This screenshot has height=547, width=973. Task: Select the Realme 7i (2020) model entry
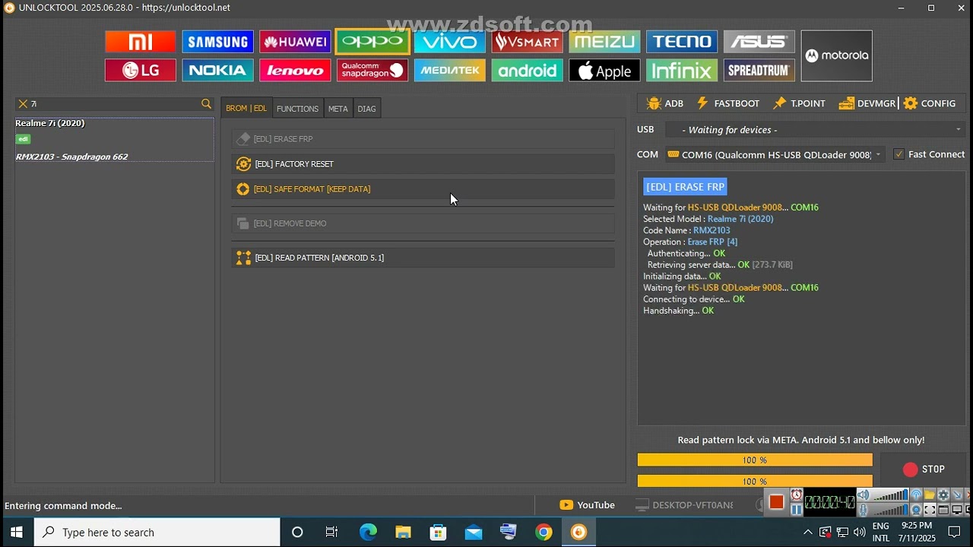tap(115, 140)
